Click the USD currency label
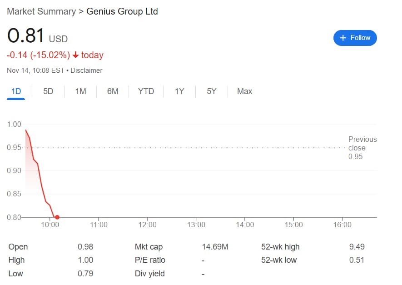The height and width of the screenshot is (285, 402). (58, 39)
